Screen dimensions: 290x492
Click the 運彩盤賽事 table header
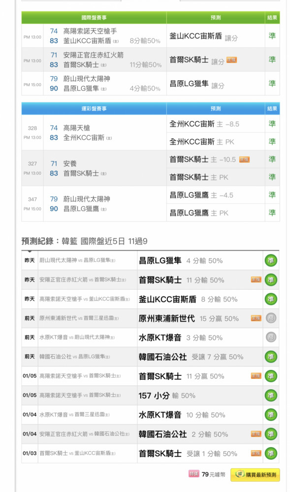pos(94,109)
